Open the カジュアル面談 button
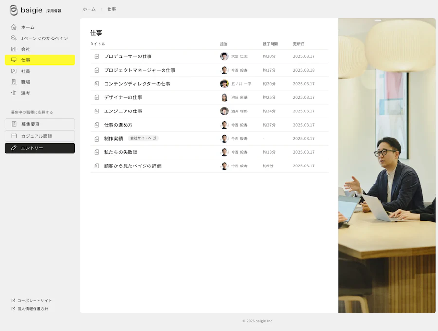Image resolution: width=438 pixels, height=331 pixels. (x=40, y=136)
